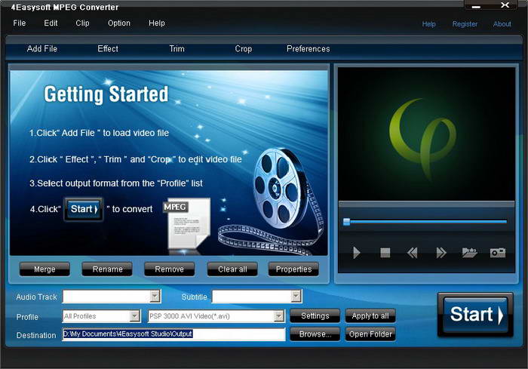Click the Remove button
Image resolution: width=528 pixels, height=369 pixels.
coord(170,269)
